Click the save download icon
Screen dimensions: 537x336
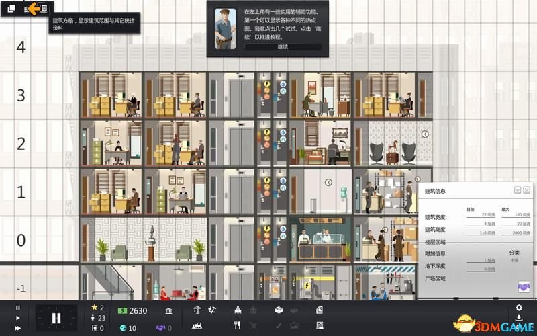coord(519,318)
